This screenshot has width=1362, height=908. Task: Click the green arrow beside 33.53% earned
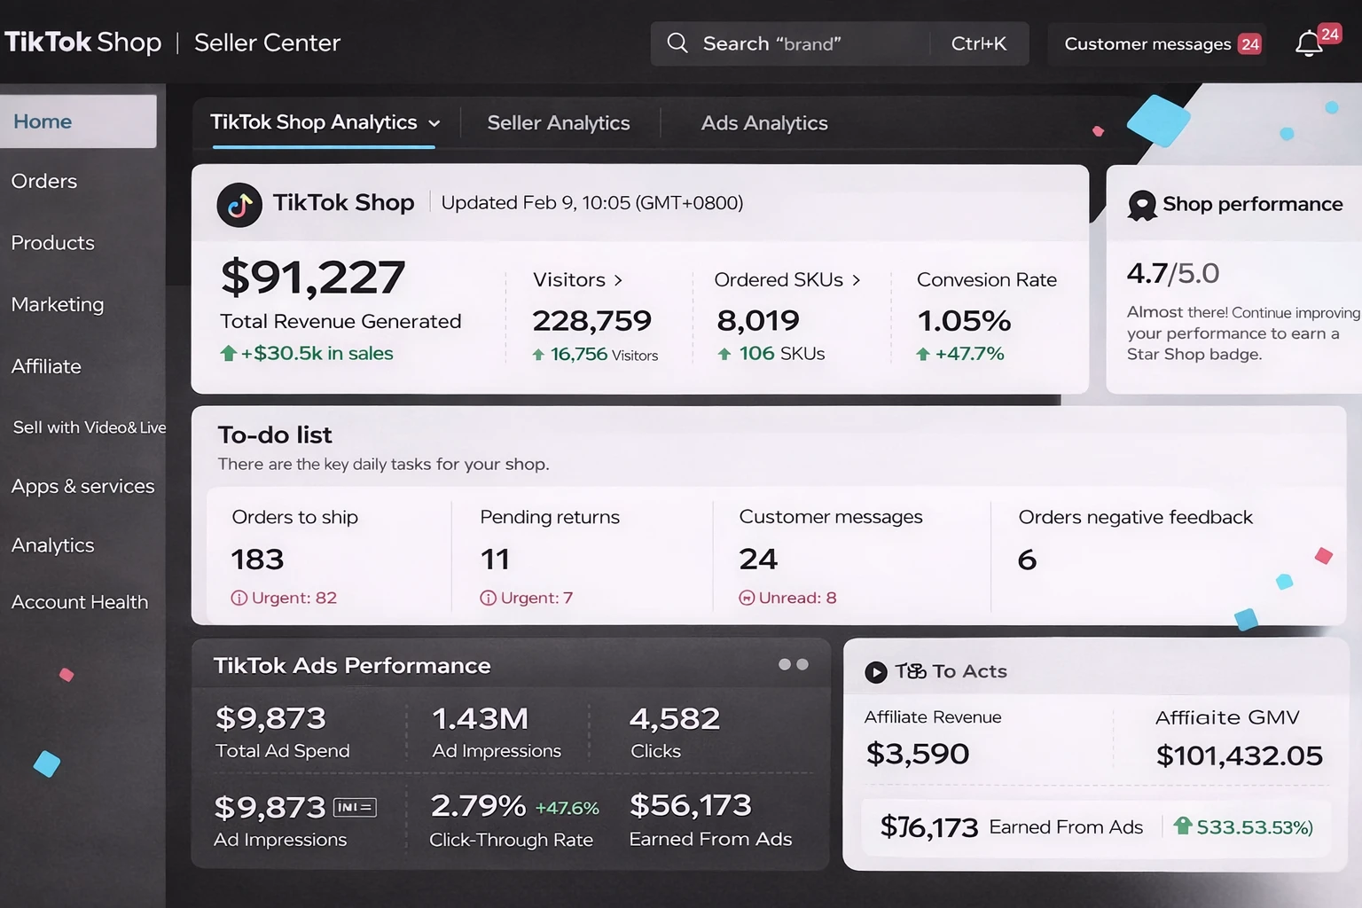1182,826
